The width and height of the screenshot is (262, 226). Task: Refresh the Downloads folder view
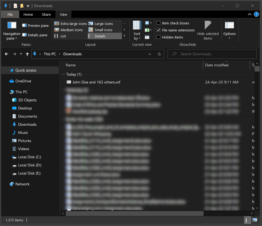click(159, 54)
